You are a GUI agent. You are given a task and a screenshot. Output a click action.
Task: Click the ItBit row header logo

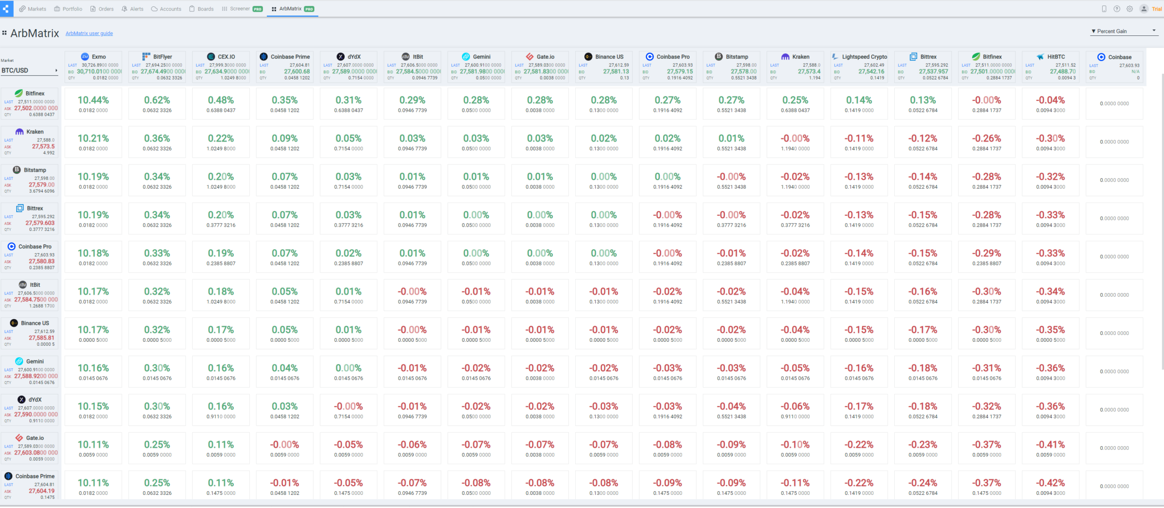tap(23, 285)
